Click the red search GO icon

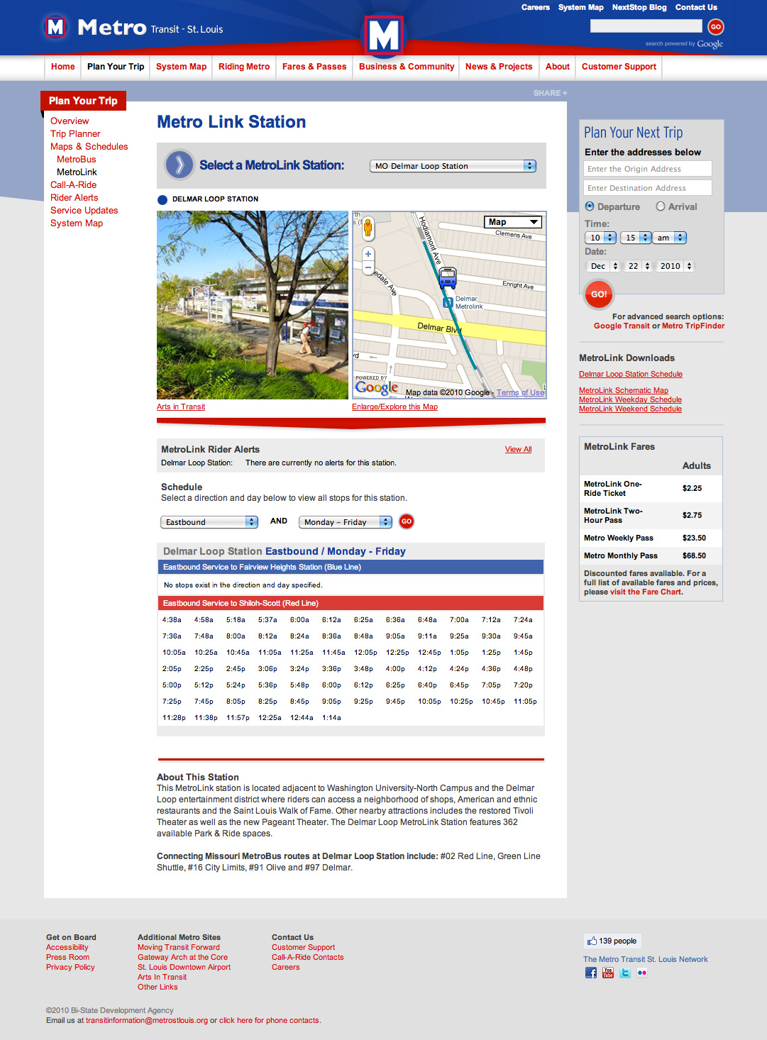pyautogui.click(x=715, y=27)
